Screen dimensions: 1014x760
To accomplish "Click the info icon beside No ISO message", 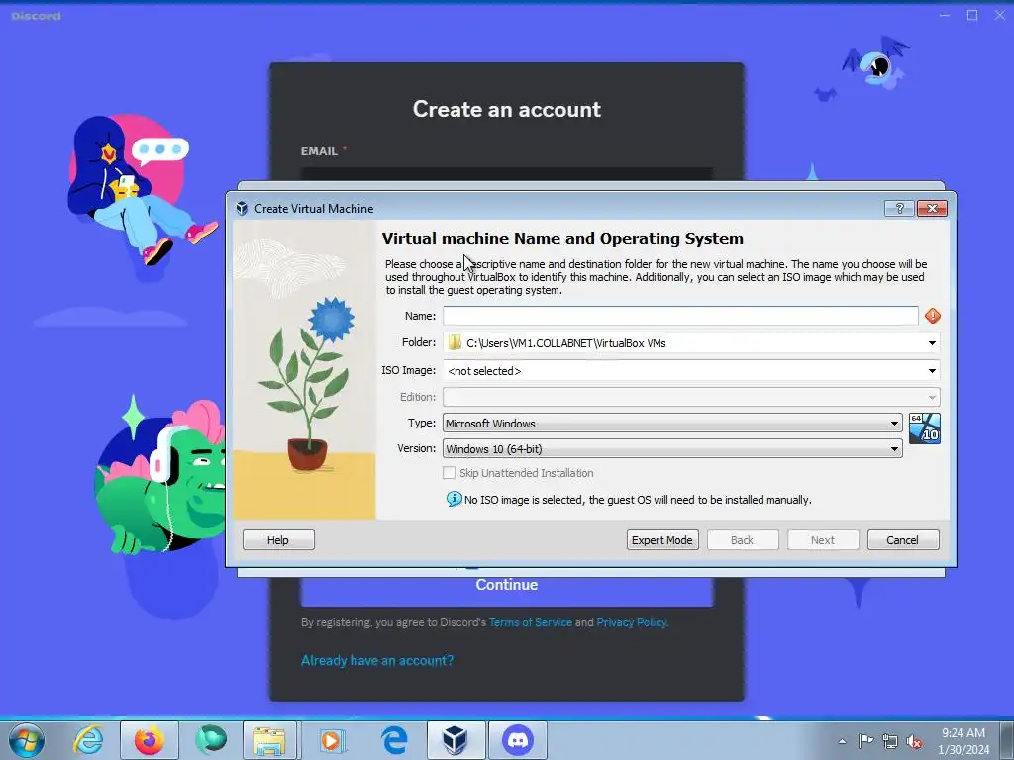I will pyautogui.click(x=454, y=499).
